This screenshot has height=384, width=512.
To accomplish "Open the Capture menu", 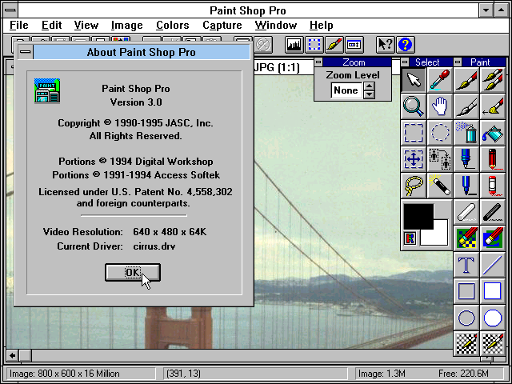I will [222, 25].
